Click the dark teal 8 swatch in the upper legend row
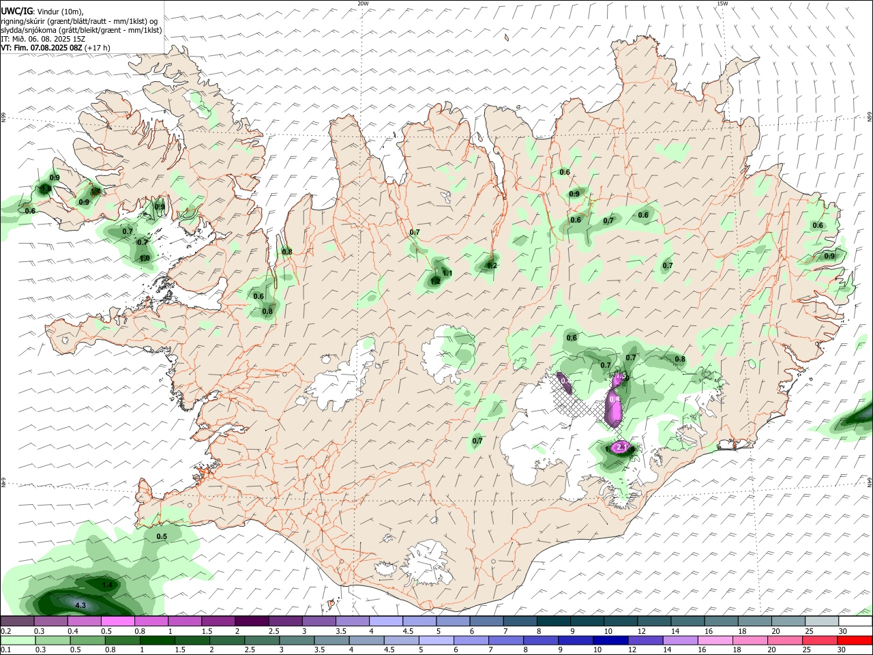The image size is (873, 655). pos(554,621)
